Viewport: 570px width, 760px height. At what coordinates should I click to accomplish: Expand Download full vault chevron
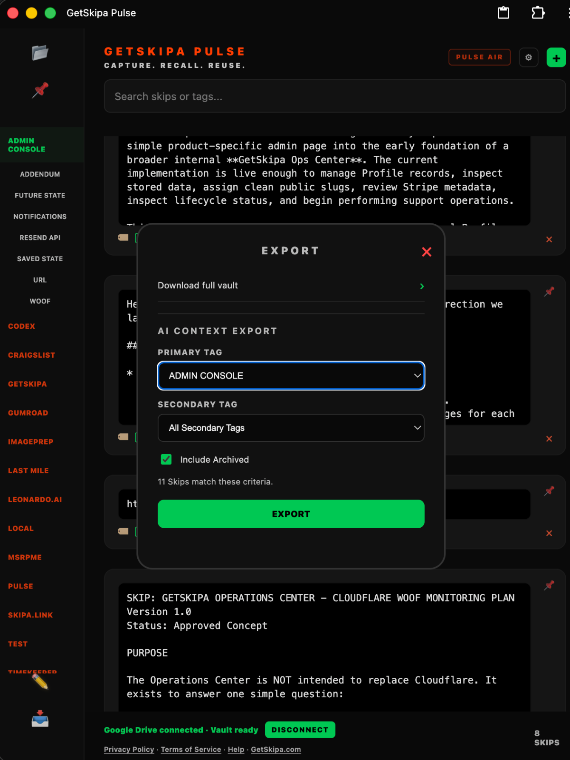(x=422, y=286)
